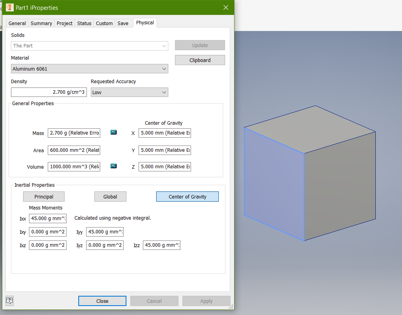Click the Center of Gravity Z value field
This screenshot has width=402, height=315.
[165, 166]
